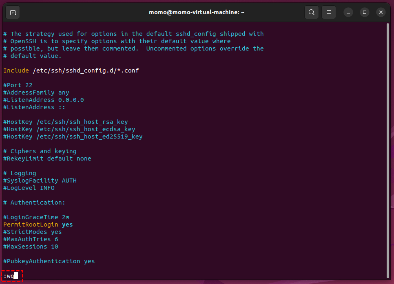Screen dimensions: 394x284
Task: Click the bold yes value after PermitRootLogin
Action: tap(67, 225)
